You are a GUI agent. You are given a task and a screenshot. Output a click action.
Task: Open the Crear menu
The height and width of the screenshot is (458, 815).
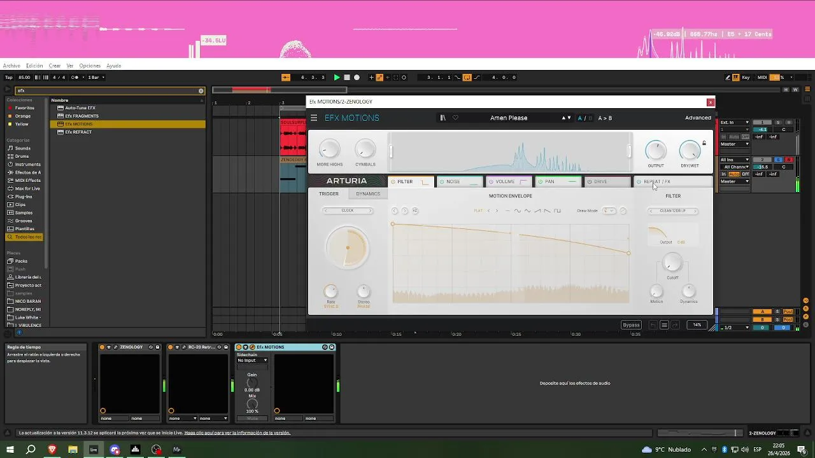(x=55, y=66)
